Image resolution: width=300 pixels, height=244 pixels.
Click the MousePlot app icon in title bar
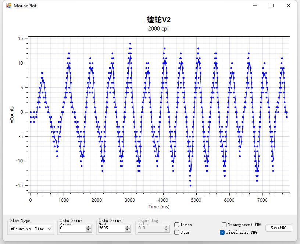9,6
